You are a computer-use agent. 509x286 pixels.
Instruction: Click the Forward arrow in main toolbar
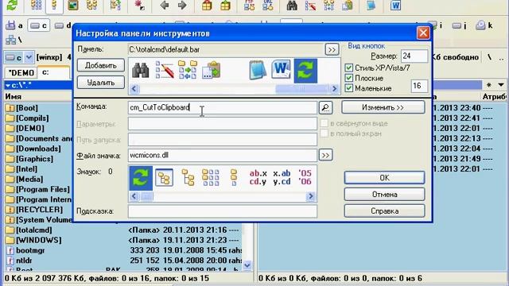pos(182,6)
